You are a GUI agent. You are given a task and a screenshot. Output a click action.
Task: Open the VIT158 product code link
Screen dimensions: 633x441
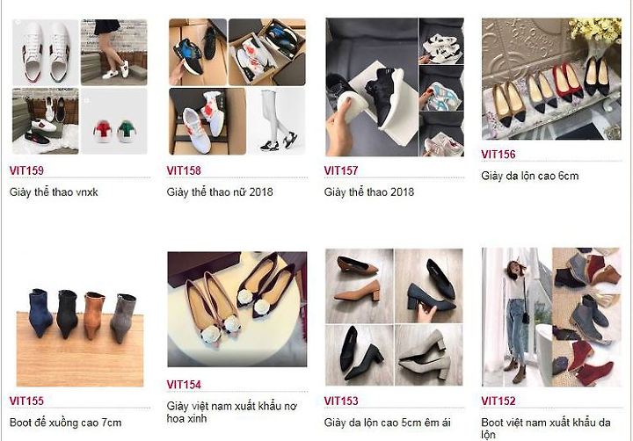tap(184, 170)
